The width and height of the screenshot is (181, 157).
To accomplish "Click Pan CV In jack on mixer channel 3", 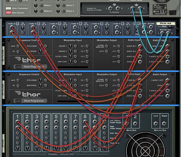I will (x=65, y=33).
